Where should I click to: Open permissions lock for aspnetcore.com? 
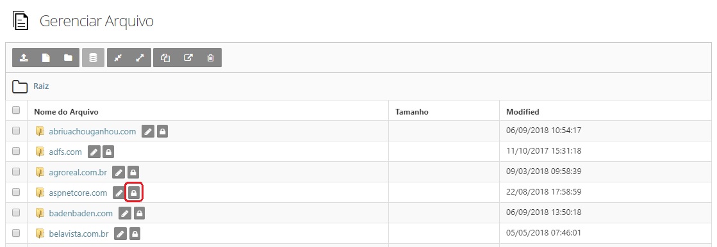[133, 193]
